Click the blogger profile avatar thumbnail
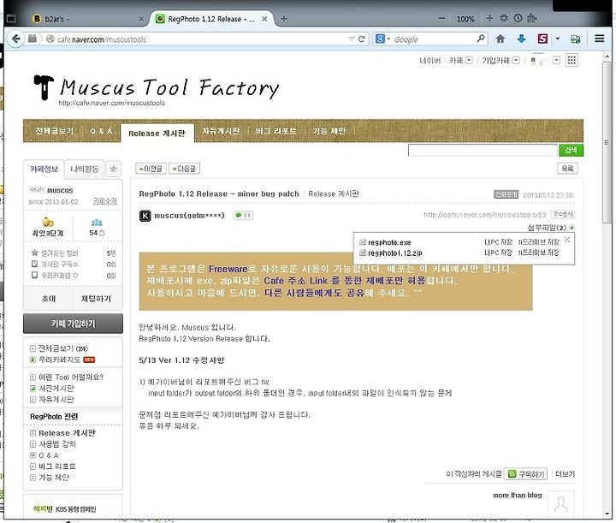 561,503
